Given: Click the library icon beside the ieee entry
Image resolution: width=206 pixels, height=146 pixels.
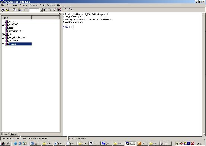Looking at the screenshot, I should (7, 28).
